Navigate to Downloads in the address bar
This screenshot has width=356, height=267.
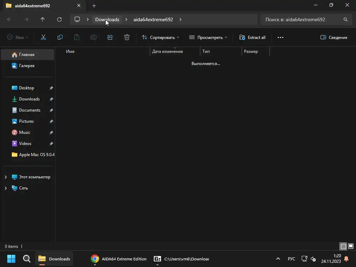click(107, 19)
